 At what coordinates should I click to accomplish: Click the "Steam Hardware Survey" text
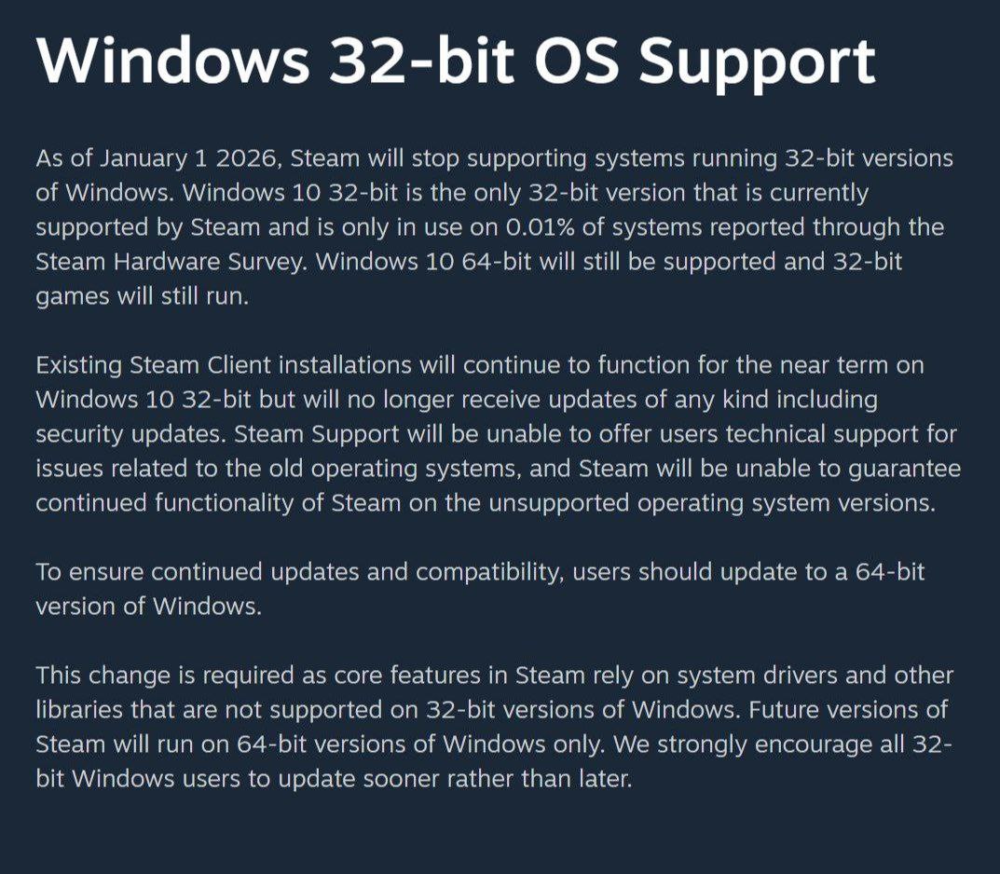point(171,263)
